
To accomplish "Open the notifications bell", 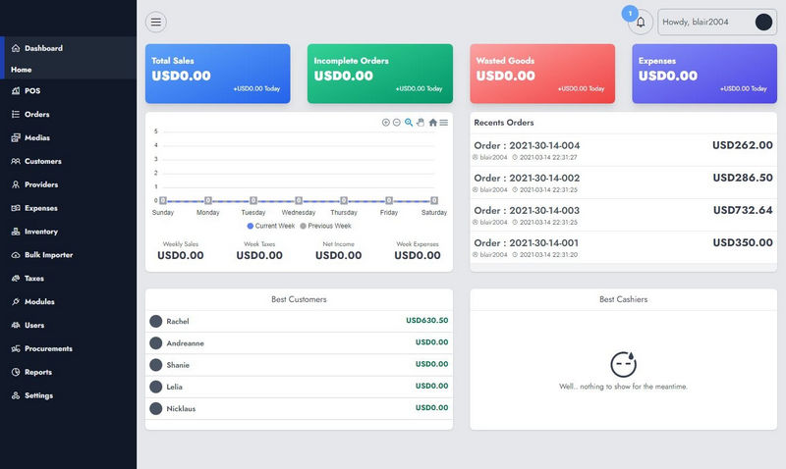I will click(641, 22).
